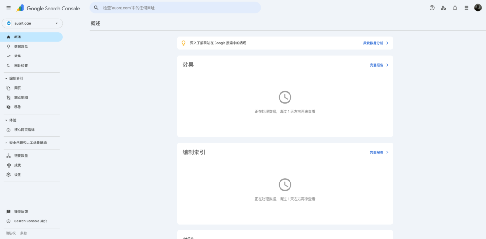Collapse the 体验 sidebar section
Image resolution: width=486 pixels, height=239 pixels.
pos(6,120)
